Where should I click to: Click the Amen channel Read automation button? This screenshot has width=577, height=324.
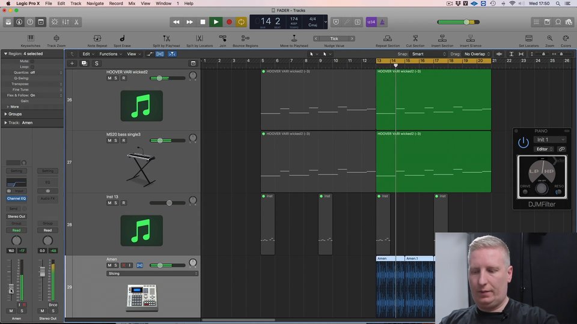point(17,230)
